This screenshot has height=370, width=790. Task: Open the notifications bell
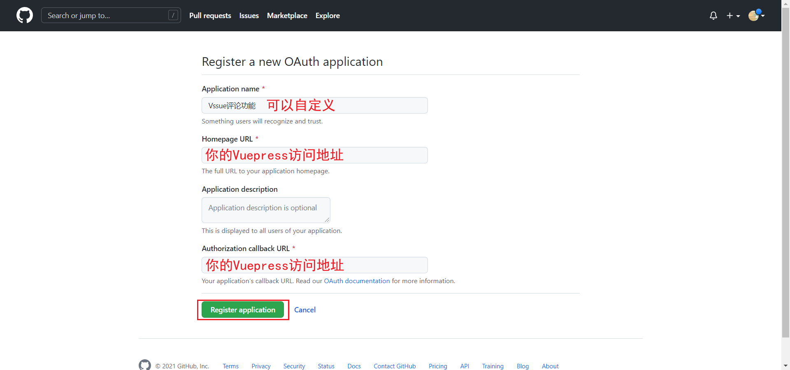tap(713, 16)
